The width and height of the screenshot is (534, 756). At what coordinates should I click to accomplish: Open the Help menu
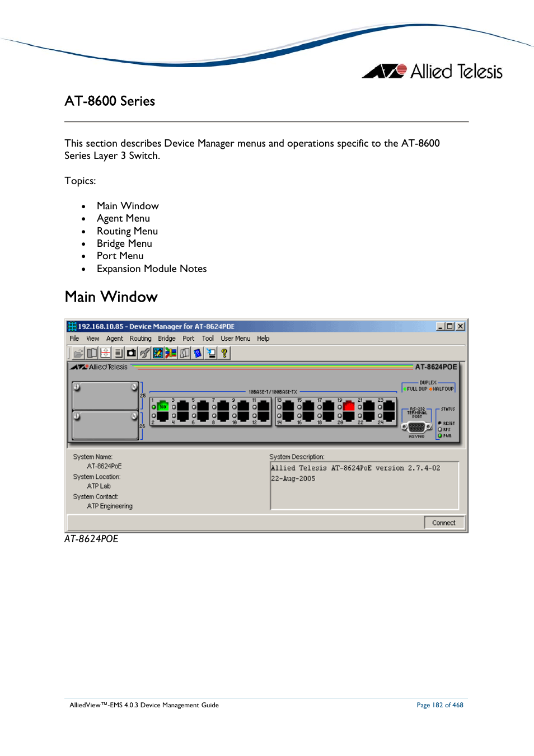point(263,339)
